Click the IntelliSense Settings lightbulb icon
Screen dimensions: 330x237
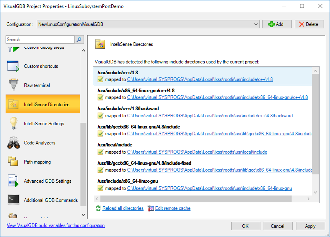coord(14,123)
